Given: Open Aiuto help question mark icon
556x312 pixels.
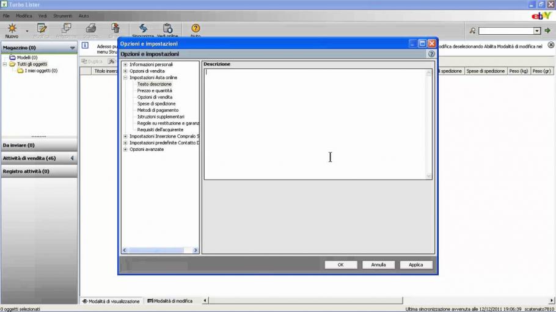Looking at the screenshot, I should (x=196, y=28).
